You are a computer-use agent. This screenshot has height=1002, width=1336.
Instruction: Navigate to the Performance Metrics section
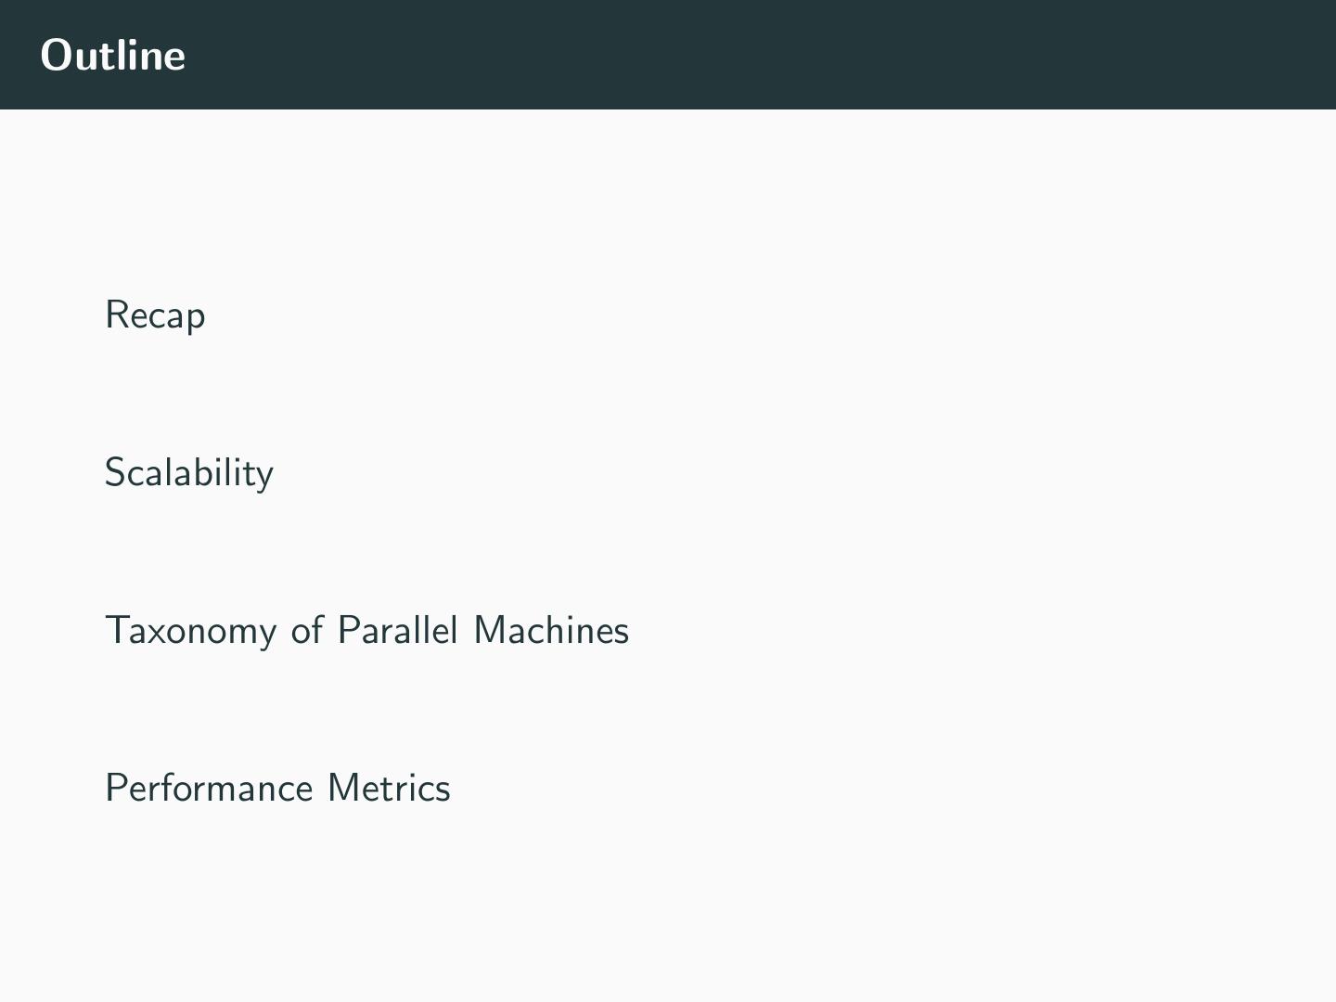click(x=277, y=789)
